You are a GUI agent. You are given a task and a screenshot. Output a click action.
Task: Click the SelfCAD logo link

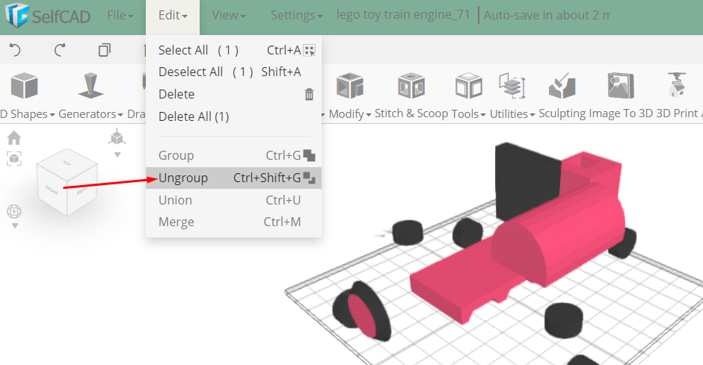(48, 16)
